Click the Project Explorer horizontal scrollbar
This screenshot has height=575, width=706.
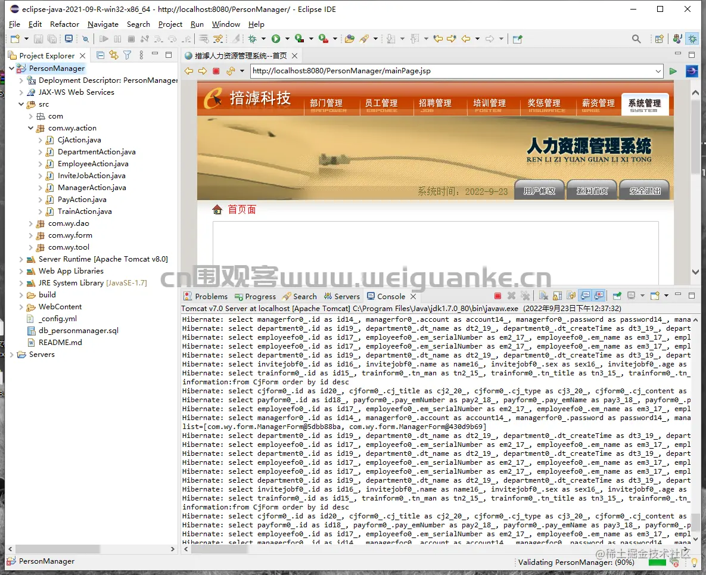coord(58,549)
